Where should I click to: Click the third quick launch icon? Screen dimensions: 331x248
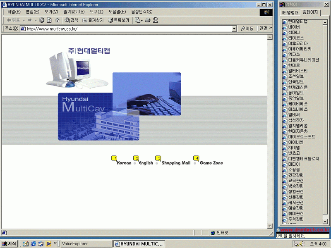(x=41, y=244)
